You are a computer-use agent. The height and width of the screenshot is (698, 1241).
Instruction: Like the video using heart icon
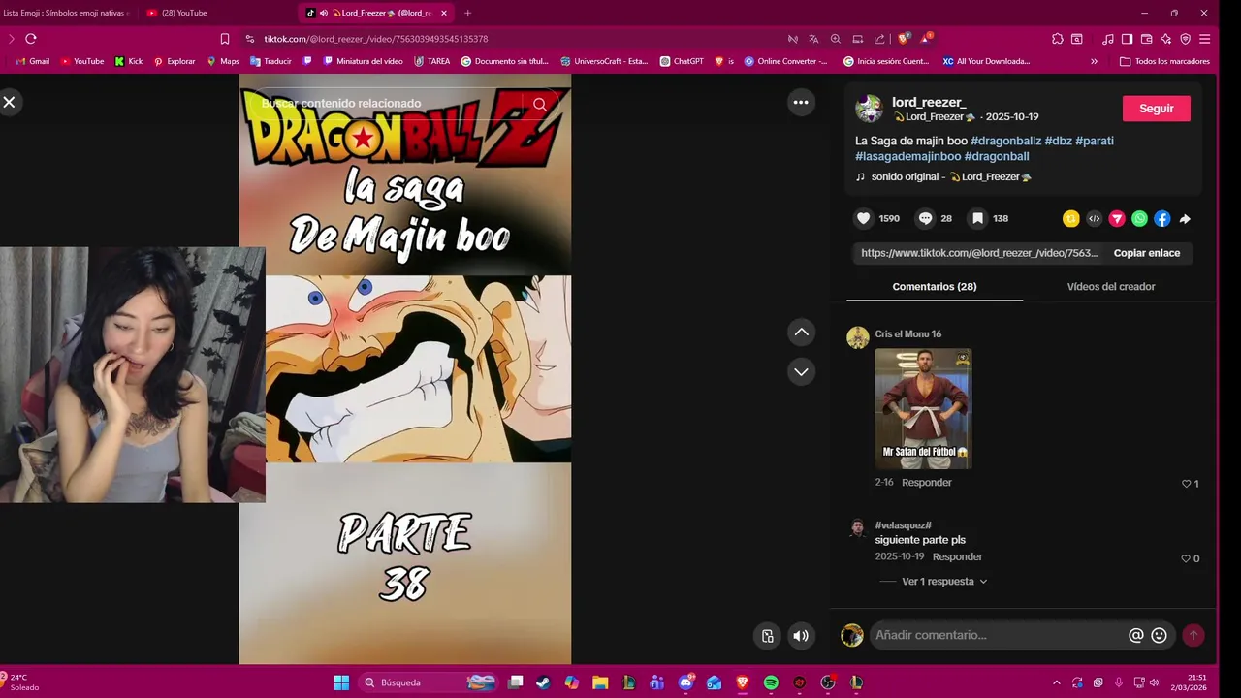(864, 218)
